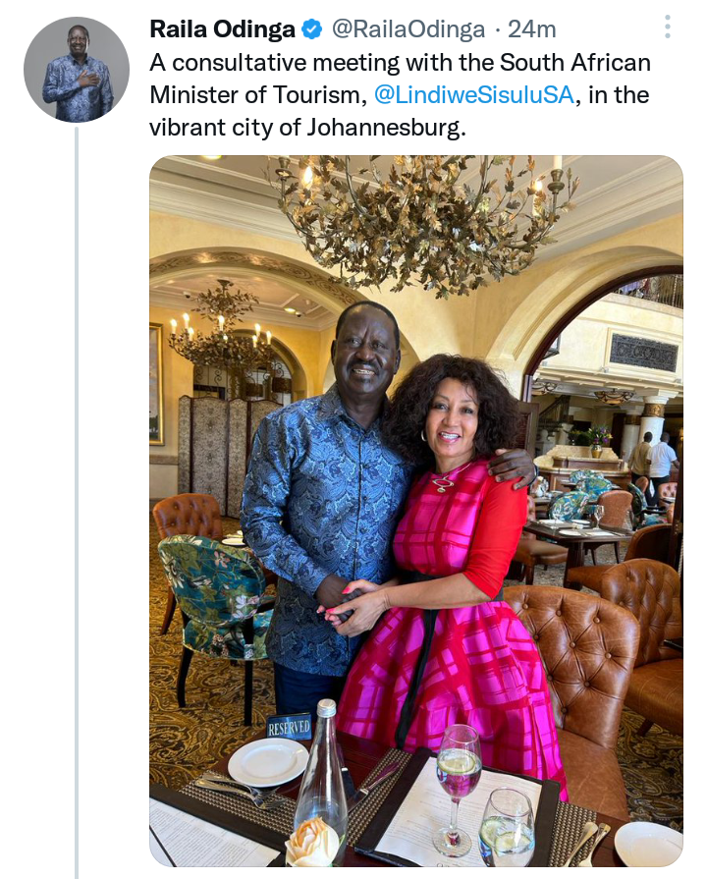
Task: Click the blue verified badge
Action: point(312,29)
